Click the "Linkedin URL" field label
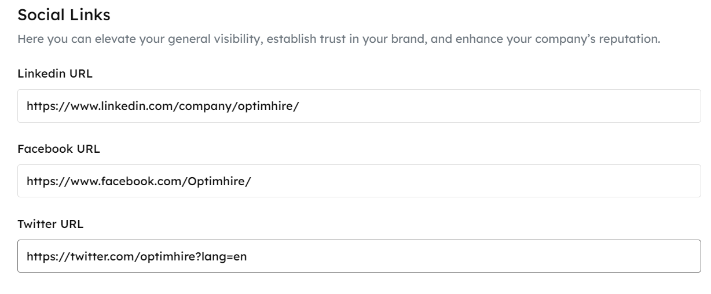This screenshot has width=711, height=294. pos(55,73)
